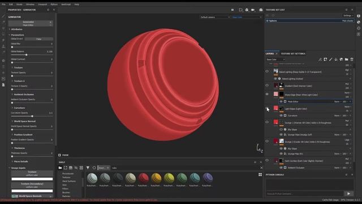The height and width of the screenshot is (204, 362).
Task: Add a mask with the mask icon
Action: tap(325, 59)
